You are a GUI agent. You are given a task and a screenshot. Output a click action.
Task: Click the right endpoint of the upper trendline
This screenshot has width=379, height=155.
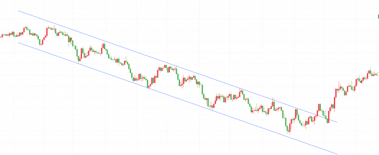click(338, 122)
